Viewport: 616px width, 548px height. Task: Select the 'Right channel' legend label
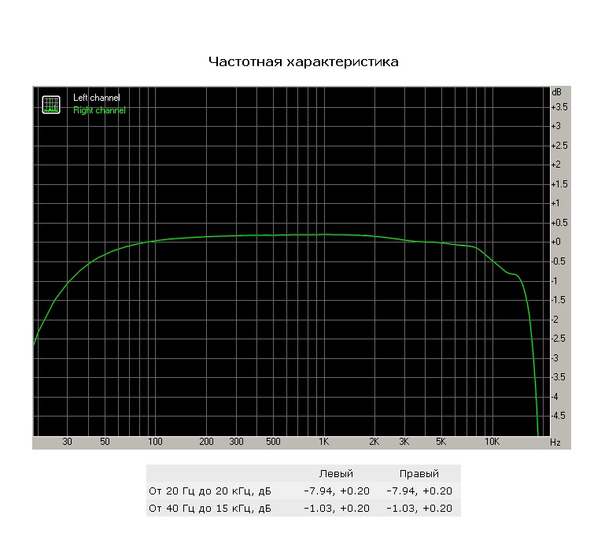tap(99, 110)
